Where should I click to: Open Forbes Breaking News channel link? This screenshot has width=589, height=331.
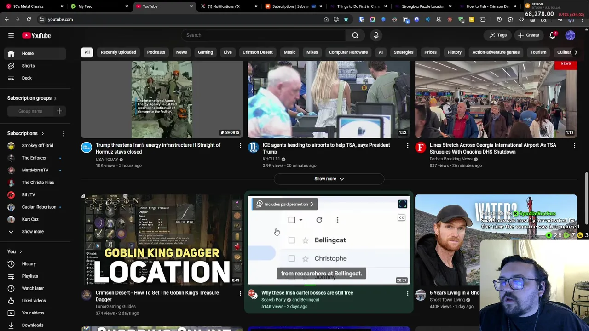(451, 159)
